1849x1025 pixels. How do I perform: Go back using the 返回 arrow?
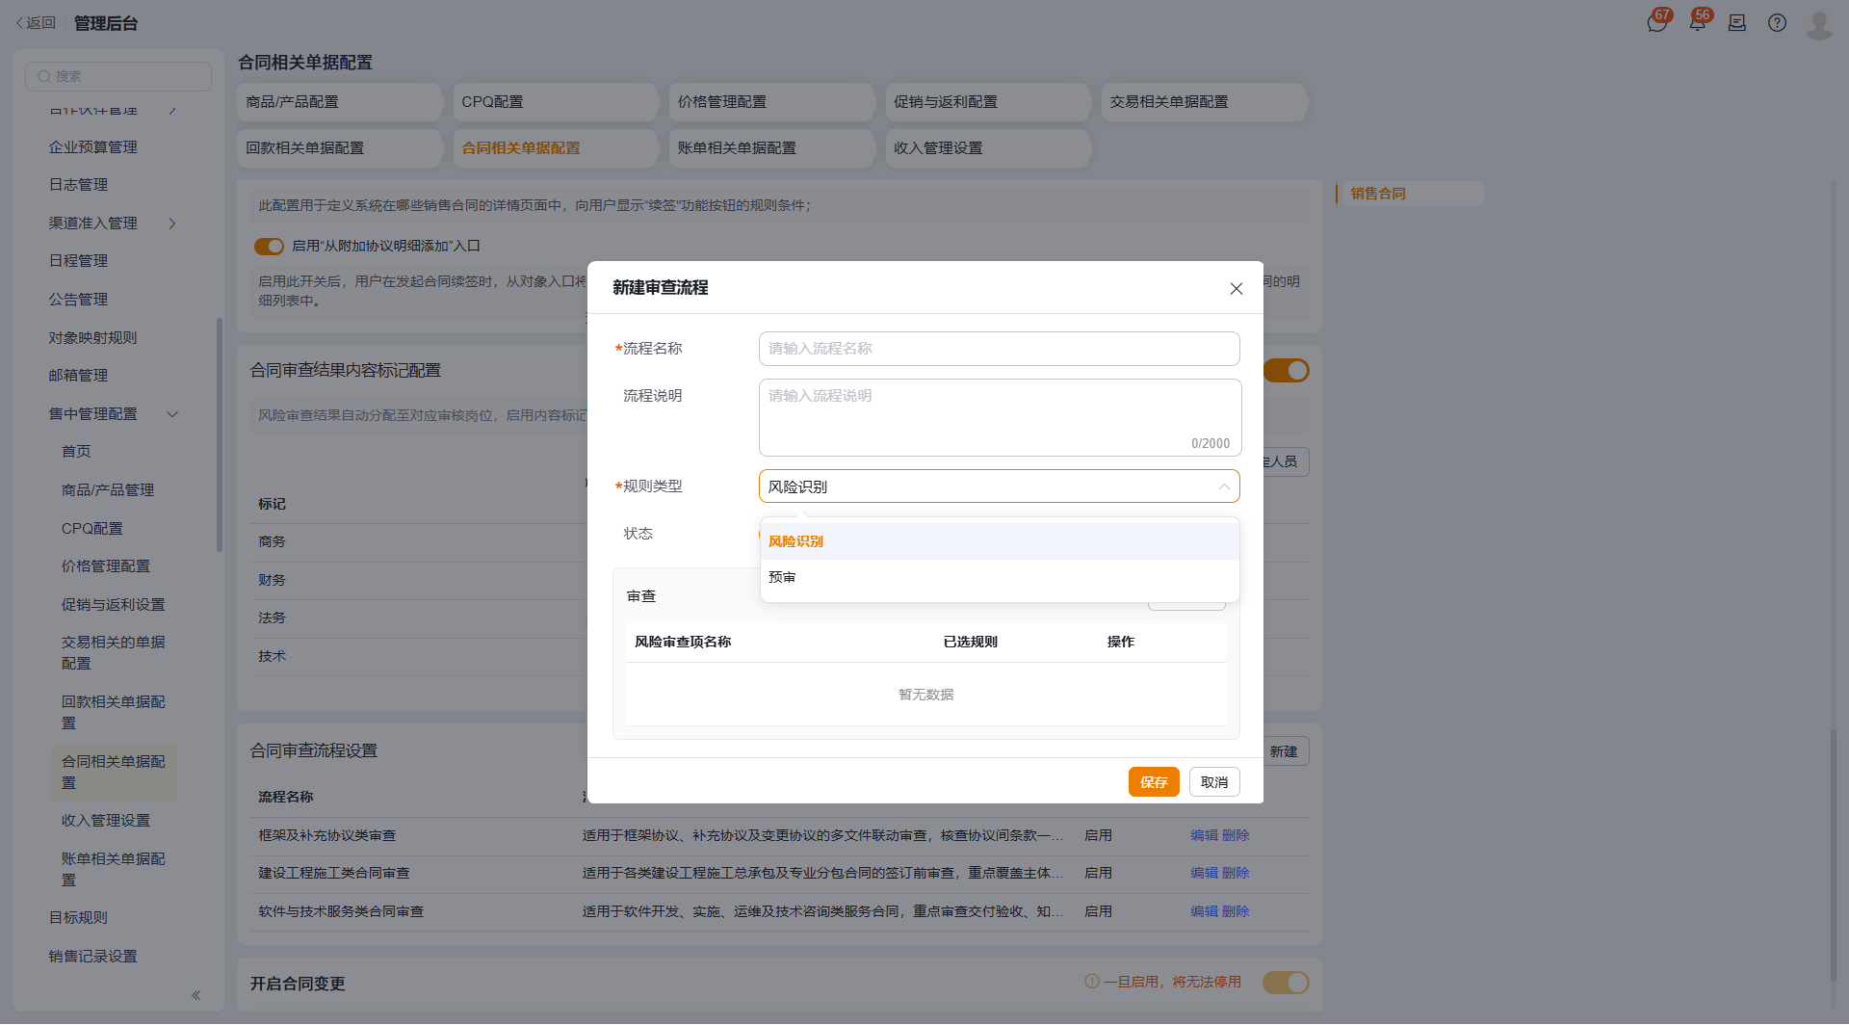point(36,23)
